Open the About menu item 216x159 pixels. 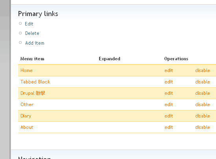coord(27,127)
